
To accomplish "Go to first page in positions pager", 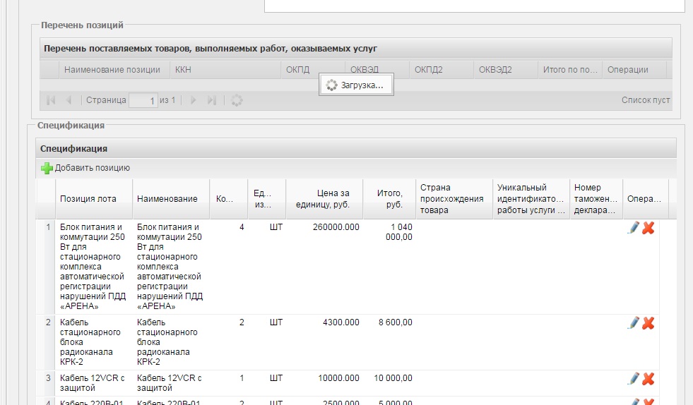I will 51,100.
